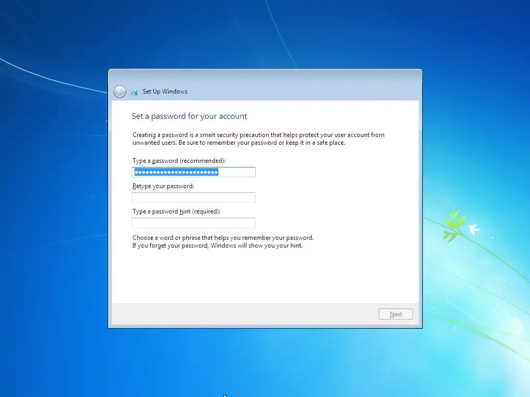Click the 'Retype your password:' label

coord(163,186)
